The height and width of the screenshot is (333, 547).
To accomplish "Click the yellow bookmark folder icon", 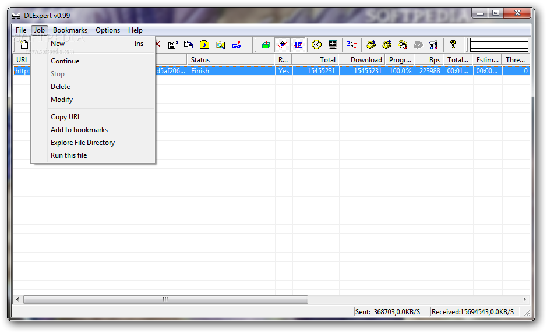I will point(204,45).
